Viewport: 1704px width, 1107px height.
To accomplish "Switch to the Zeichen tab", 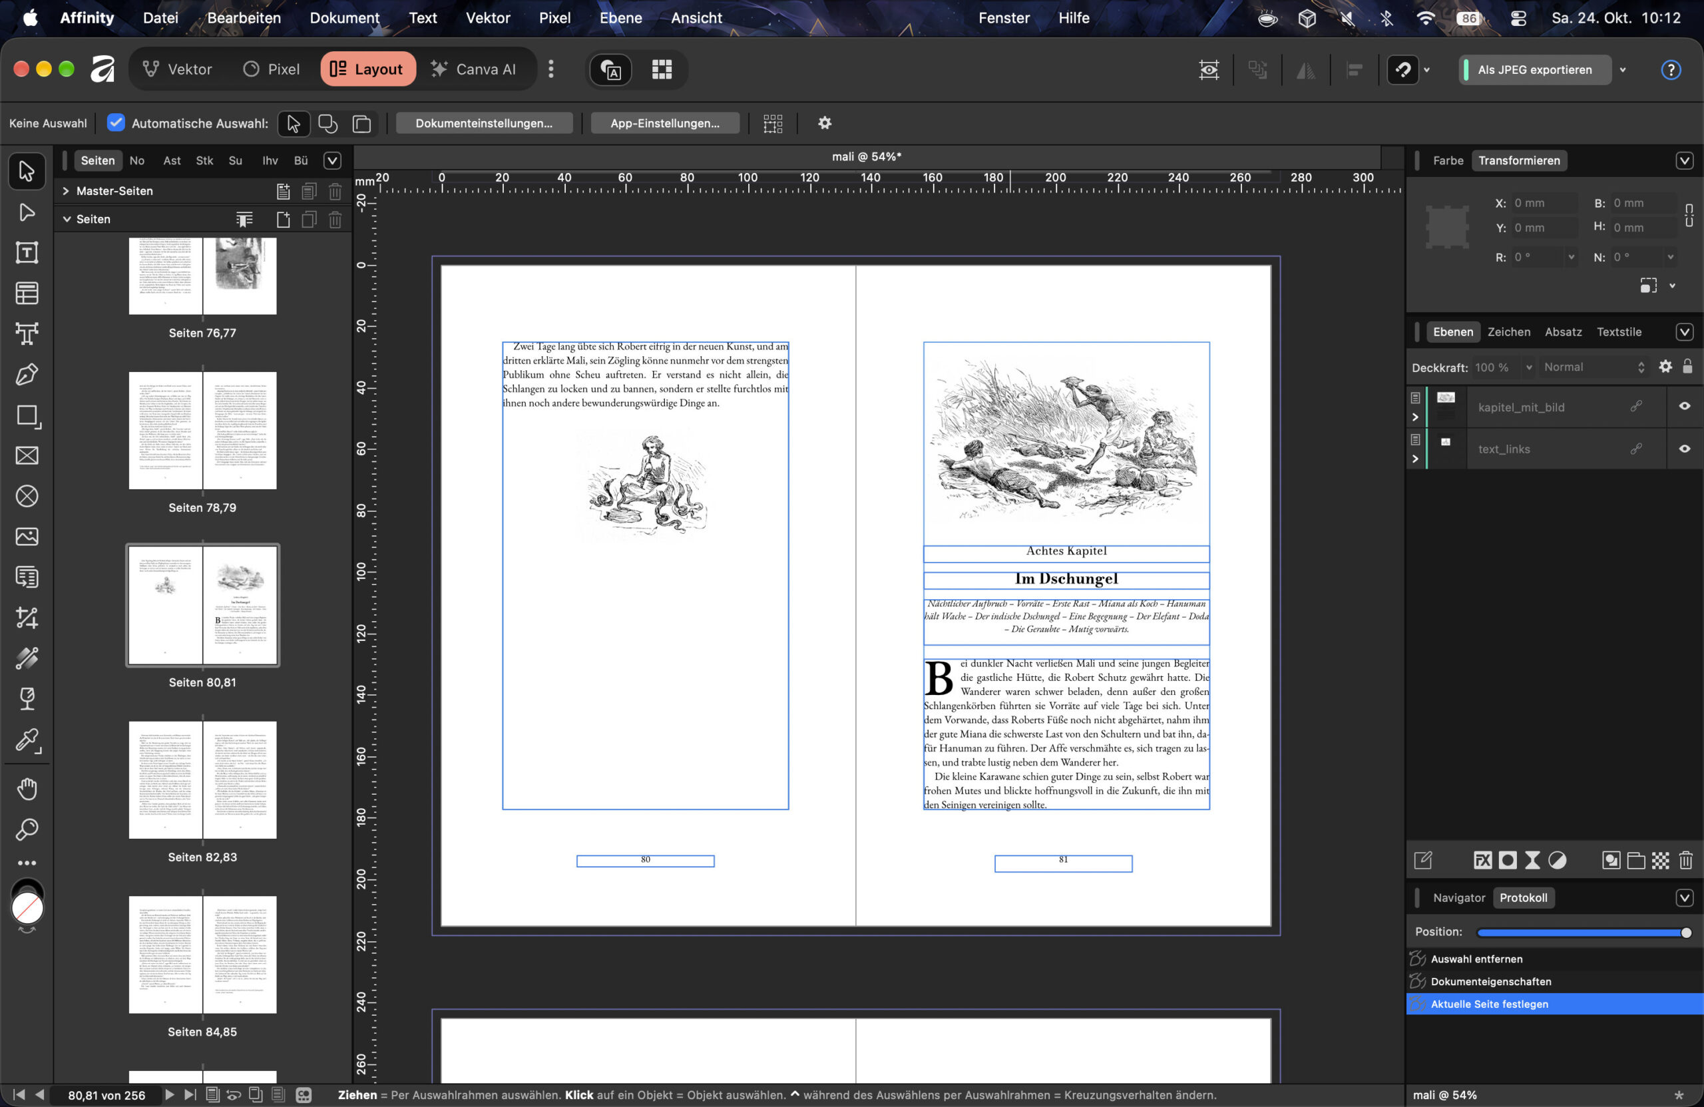I will pyautogui.click(x=1508, y=332).
